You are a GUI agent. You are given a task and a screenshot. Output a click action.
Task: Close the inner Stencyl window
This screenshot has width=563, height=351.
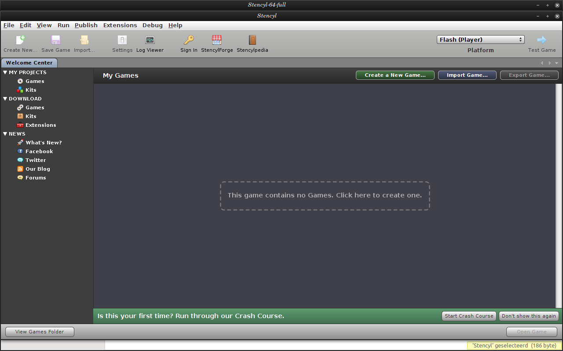tap(557, 16)
